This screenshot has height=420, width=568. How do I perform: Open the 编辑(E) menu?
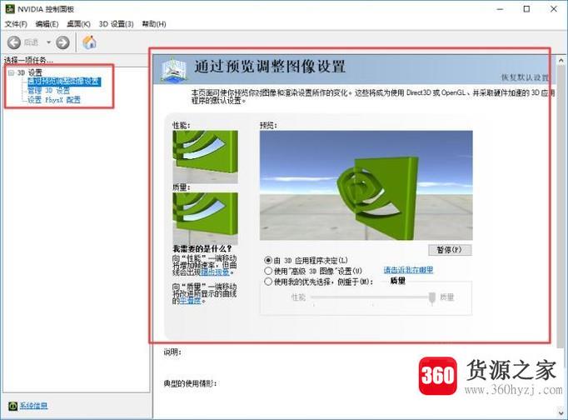47,24
